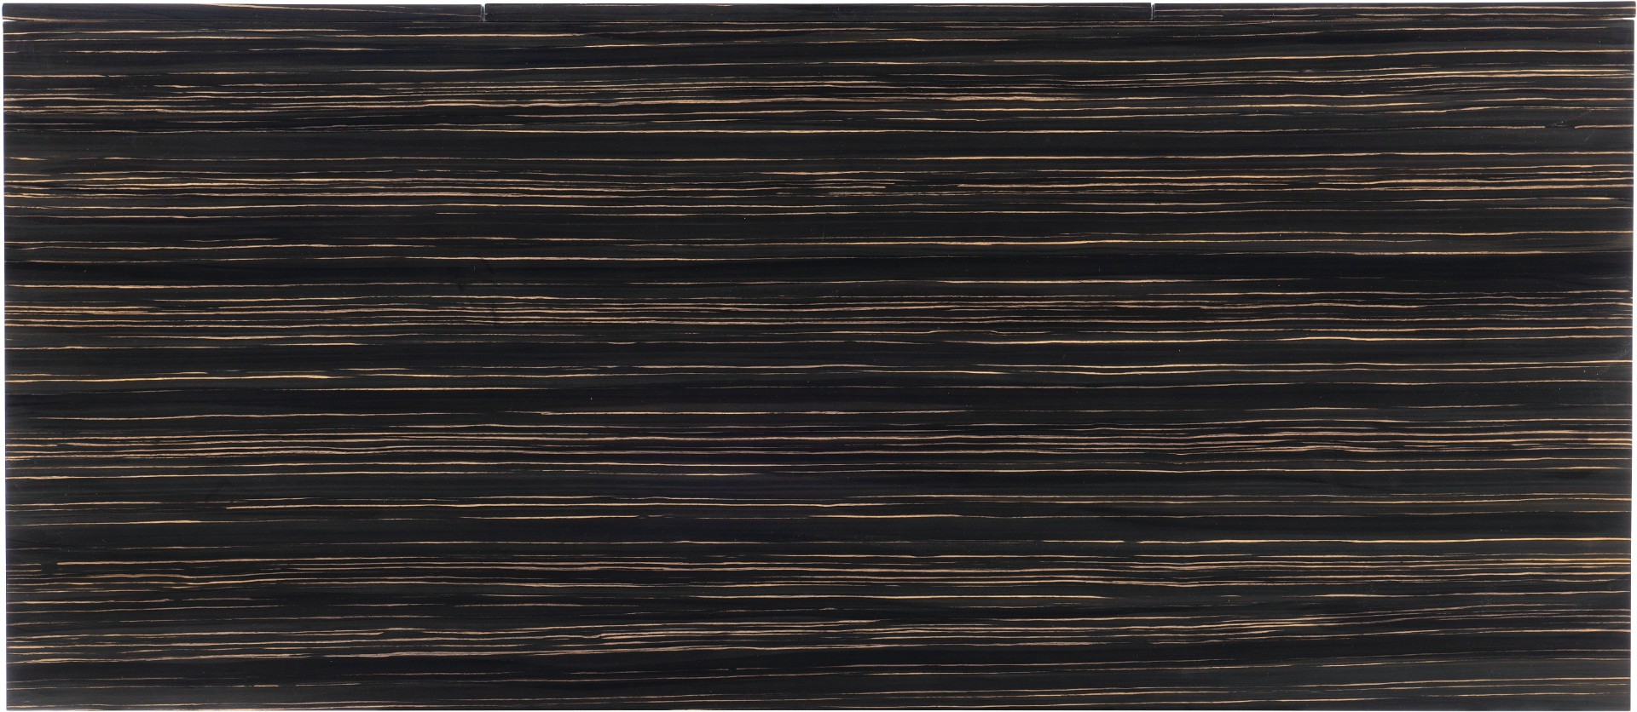Click the right half of the wood panel
Image resolution: width=1637 pixels, height=712 pixels.
click(x=1228, y=358)
